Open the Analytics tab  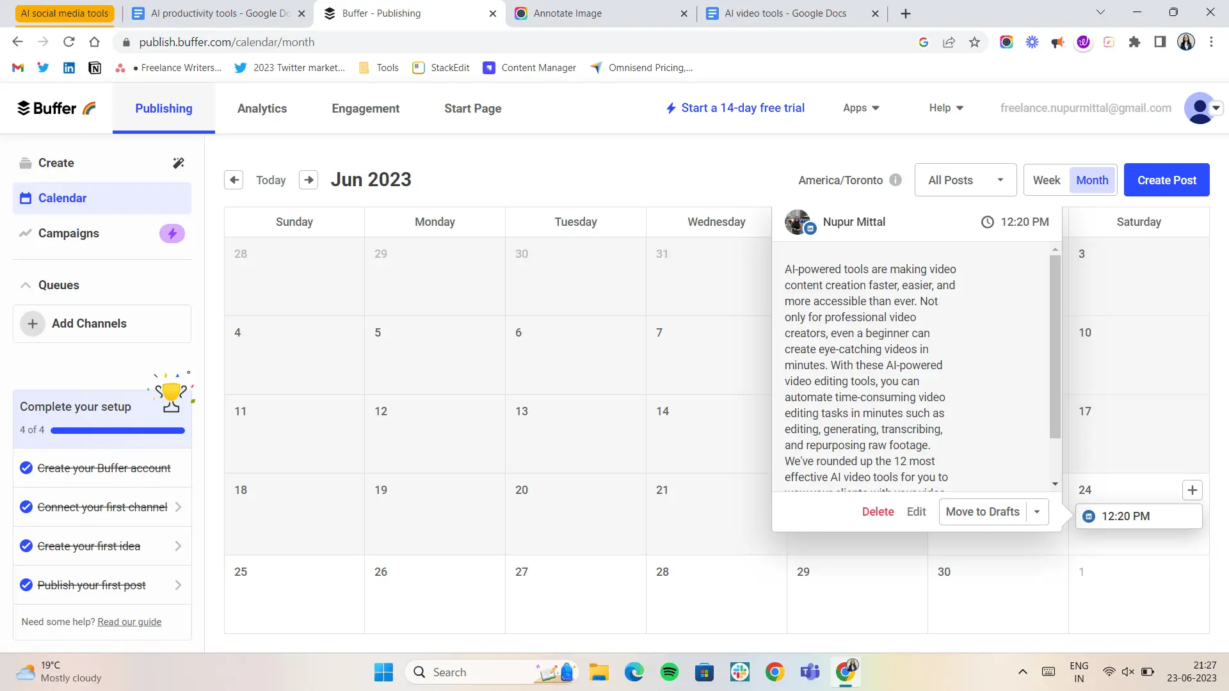point(262,109)
